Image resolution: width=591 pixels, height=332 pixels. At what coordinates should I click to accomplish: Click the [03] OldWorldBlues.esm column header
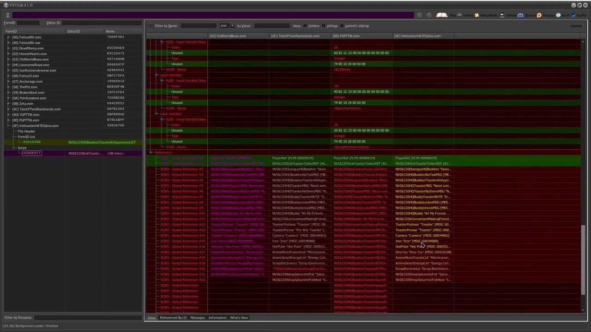(238, 36)
